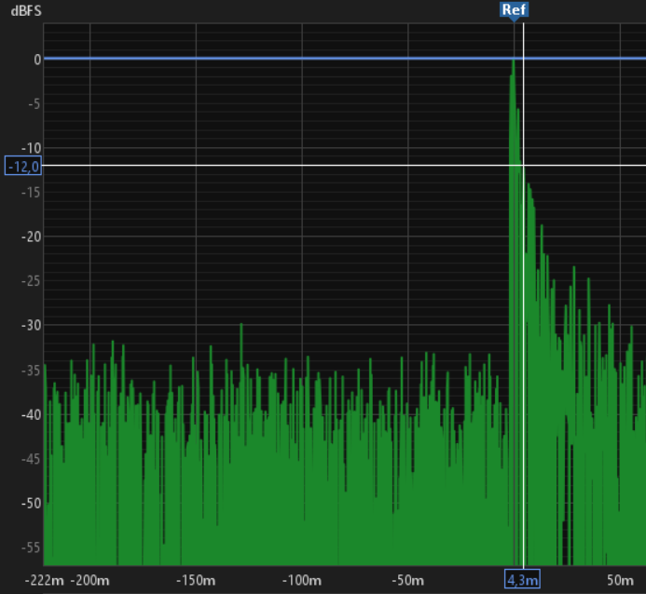Image resolution: width=646 pixels, height=594 pixels.
Task: Click the 50m time axis label
Action: pyautogui.click(x=620, y=581)
